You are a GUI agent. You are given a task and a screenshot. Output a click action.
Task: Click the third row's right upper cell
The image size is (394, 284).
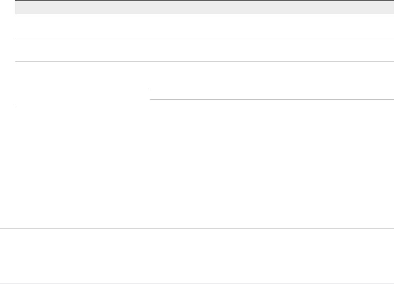(x=269, y=75)
